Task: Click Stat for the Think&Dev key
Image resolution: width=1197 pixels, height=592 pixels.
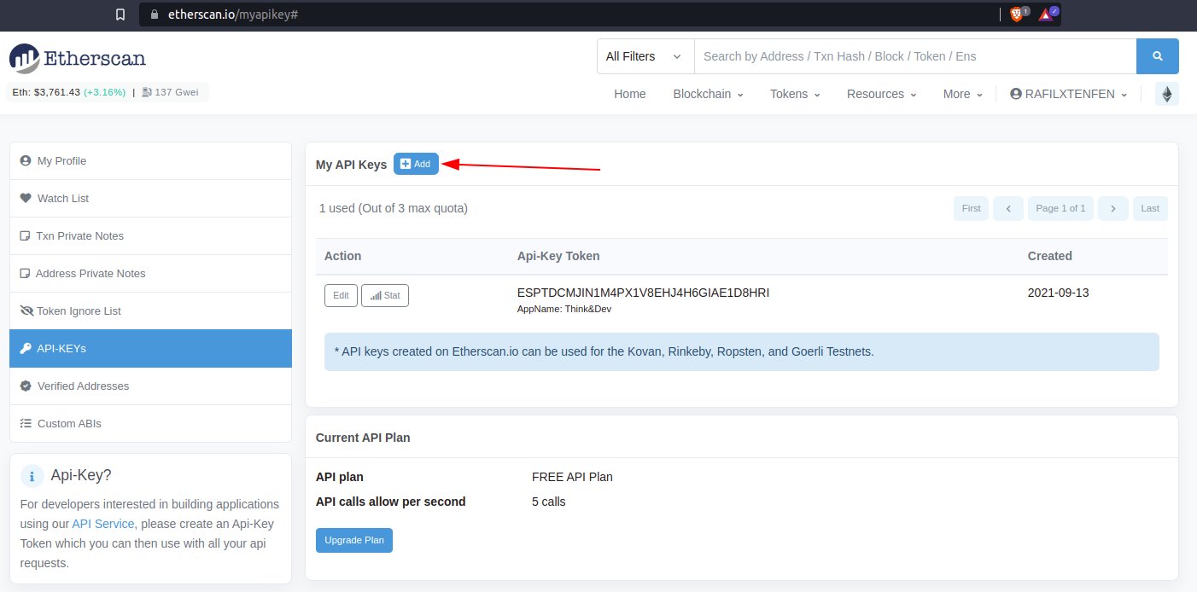Action: (x=385, y=295)
